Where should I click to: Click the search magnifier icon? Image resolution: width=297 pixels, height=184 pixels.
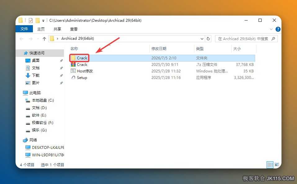(x=273, y=39)
